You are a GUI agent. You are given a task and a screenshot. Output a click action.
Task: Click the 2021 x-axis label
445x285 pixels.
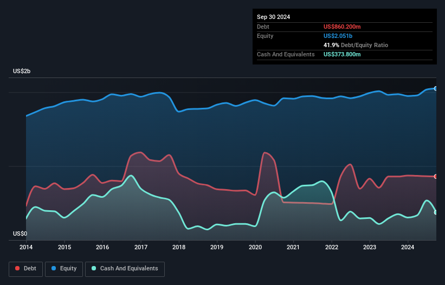coord(293,247)
